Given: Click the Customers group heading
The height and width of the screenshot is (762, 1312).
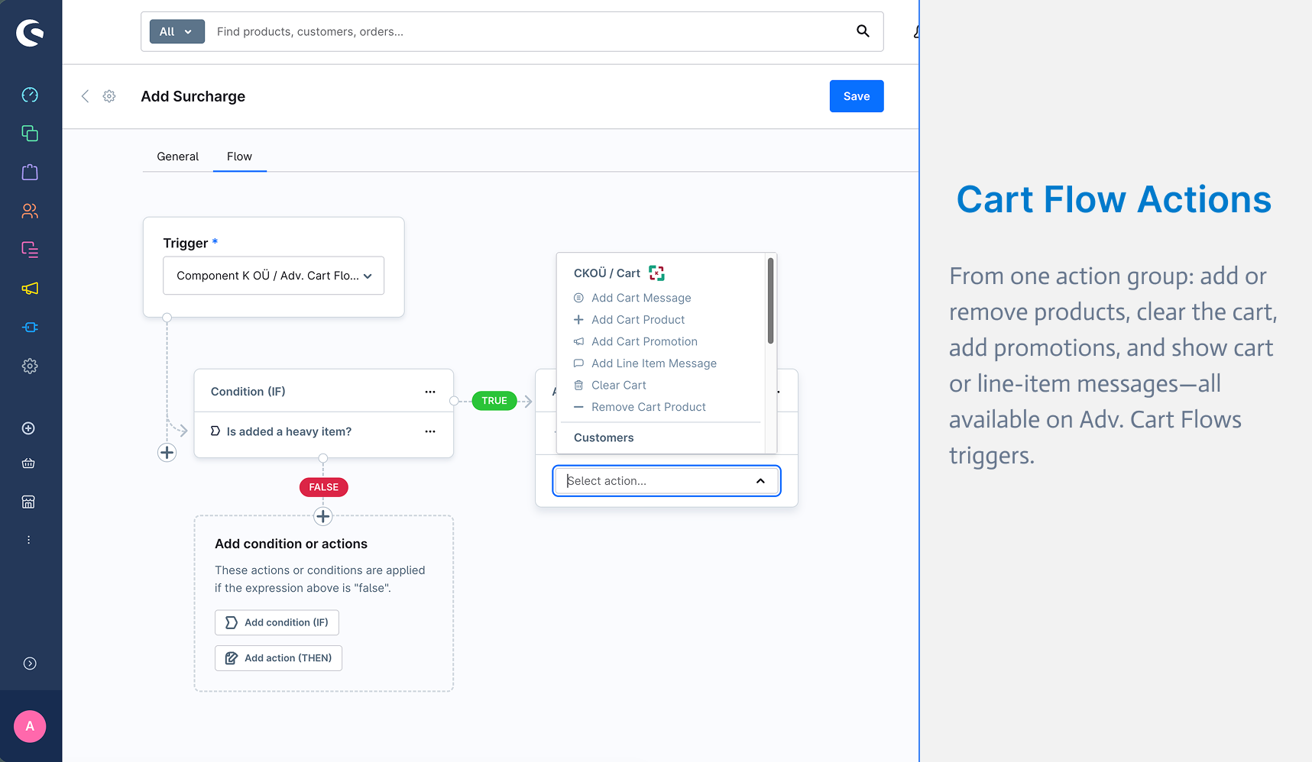Looking at the screenshot, I should [604, 438].
